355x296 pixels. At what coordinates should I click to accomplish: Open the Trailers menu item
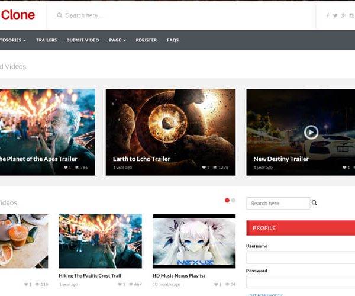[46, 40]
